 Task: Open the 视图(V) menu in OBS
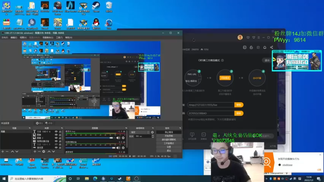[23, 38]
